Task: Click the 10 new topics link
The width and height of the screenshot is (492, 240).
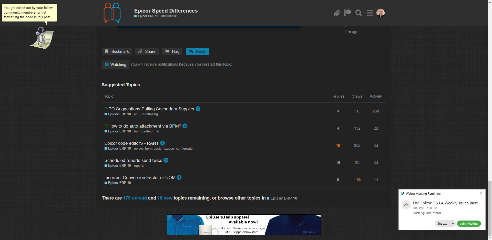Action: pyautogui.click(x=165, y=198)
